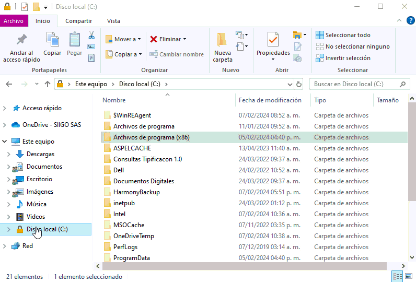Viewport: 416px width, 282px height.
Task: Collapse the ribbon with the chevron
Action: tap(399, 20)
